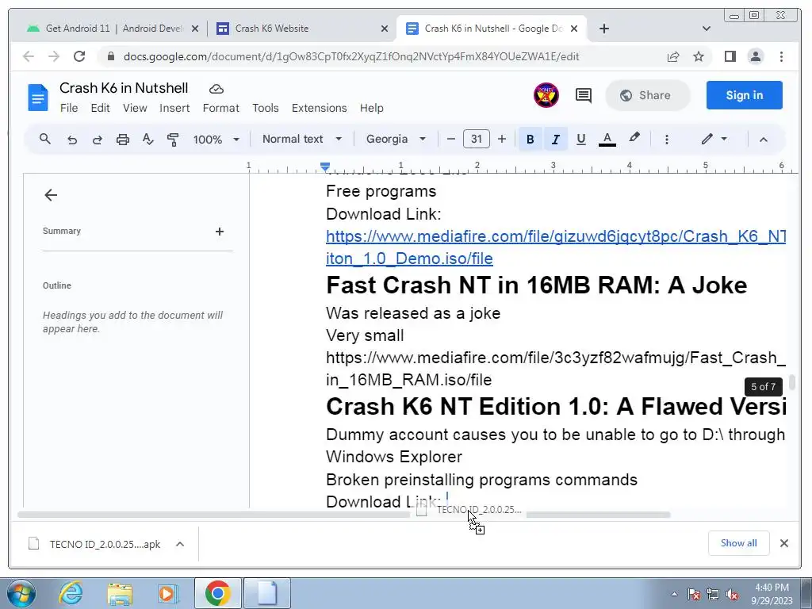Switch to Crash K6 Website tab

tap(302, 29)
